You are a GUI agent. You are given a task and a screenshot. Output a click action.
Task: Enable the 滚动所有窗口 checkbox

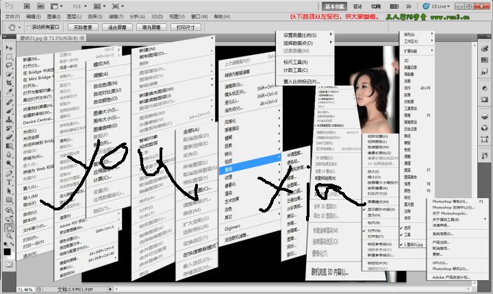pyautogui.click(x=29, y=27)
